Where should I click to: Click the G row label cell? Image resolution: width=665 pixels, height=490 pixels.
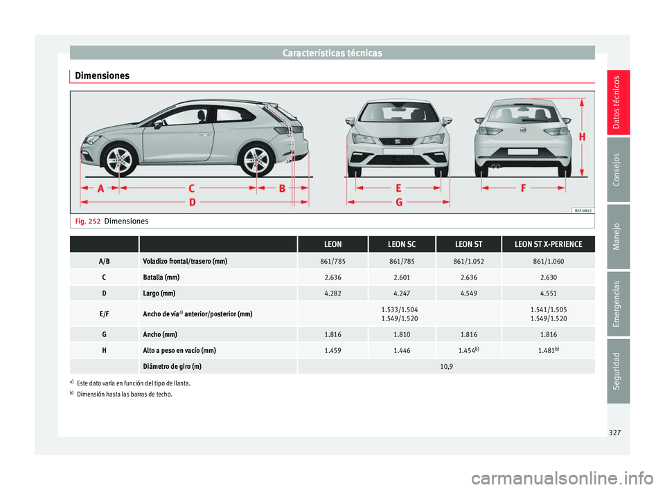tap(105, 334)
